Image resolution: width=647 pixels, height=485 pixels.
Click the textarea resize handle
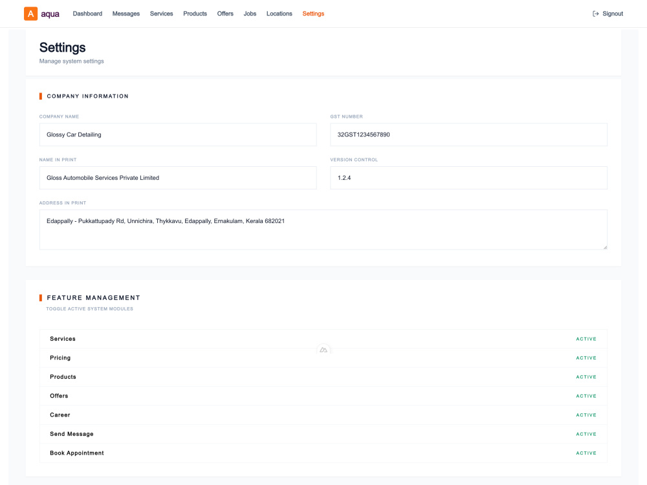pyautogui.click(x=605, y=247)
